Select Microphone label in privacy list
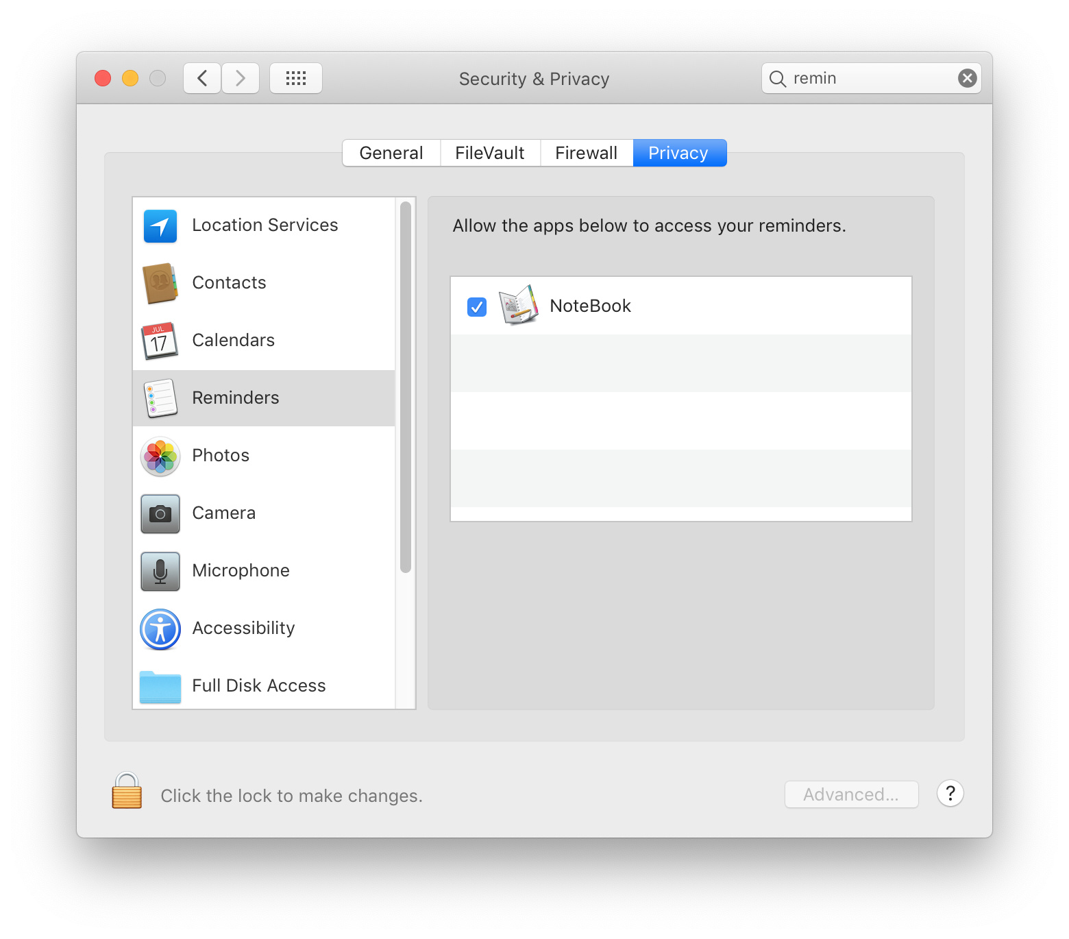 [x=241, y=571]
